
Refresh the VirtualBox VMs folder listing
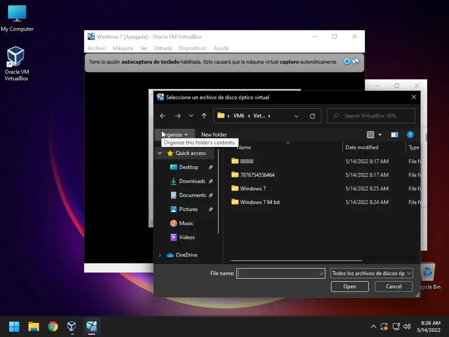click(x=312, y=116)
